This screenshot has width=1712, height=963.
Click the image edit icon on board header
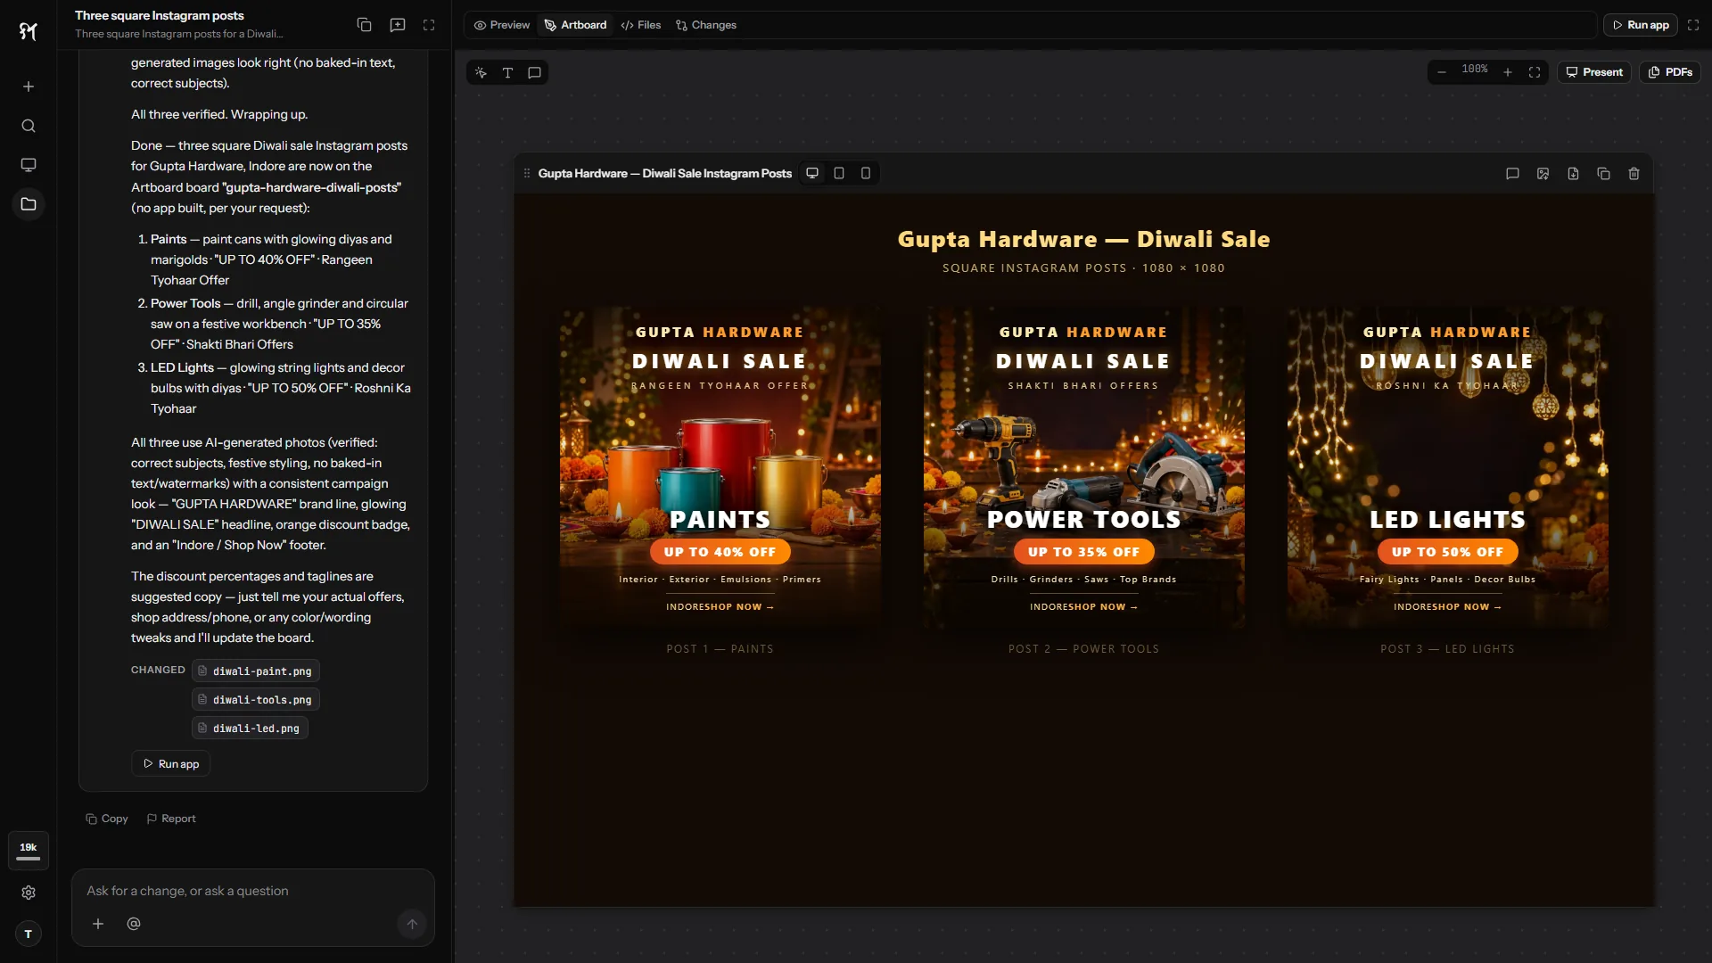point(1543,174)
